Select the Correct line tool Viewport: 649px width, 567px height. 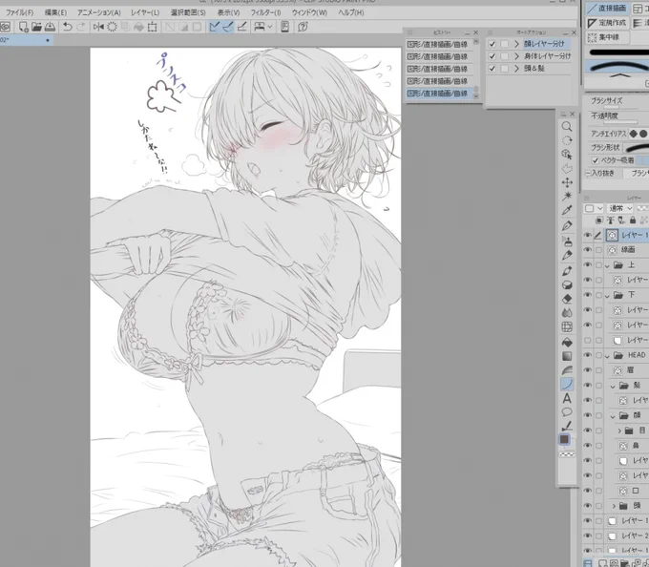tap(567, 426)
